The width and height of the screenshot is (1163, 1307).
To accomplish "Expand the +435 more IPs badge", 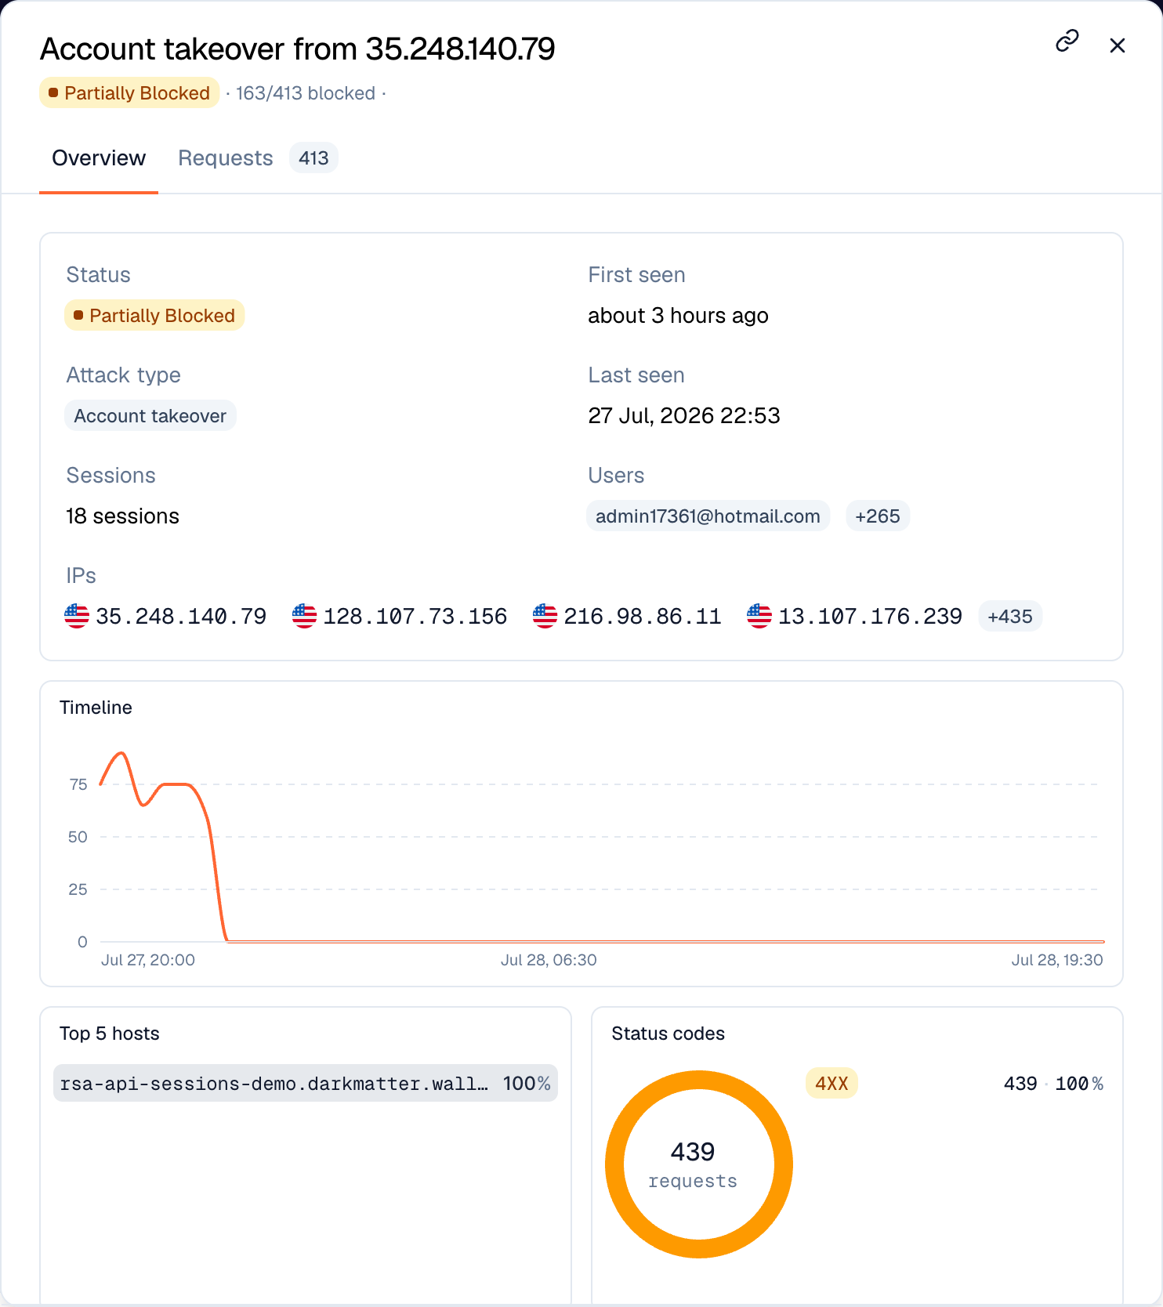I will 1010,616.
